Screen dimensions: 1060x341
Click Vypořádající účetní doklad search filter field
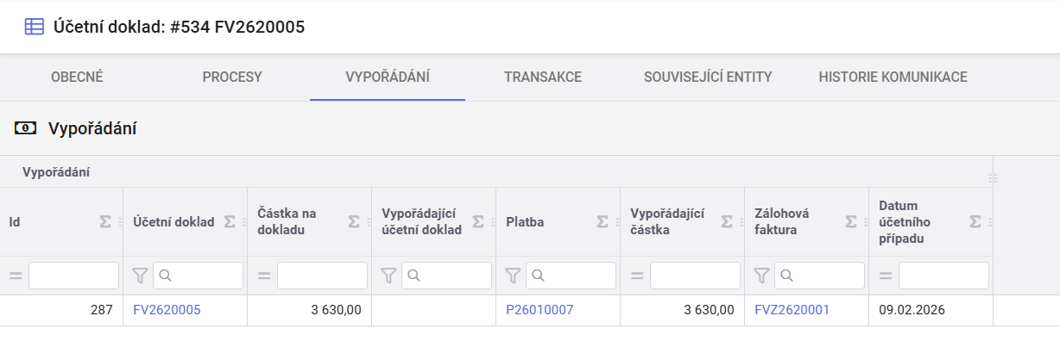[x=446, y=276]
